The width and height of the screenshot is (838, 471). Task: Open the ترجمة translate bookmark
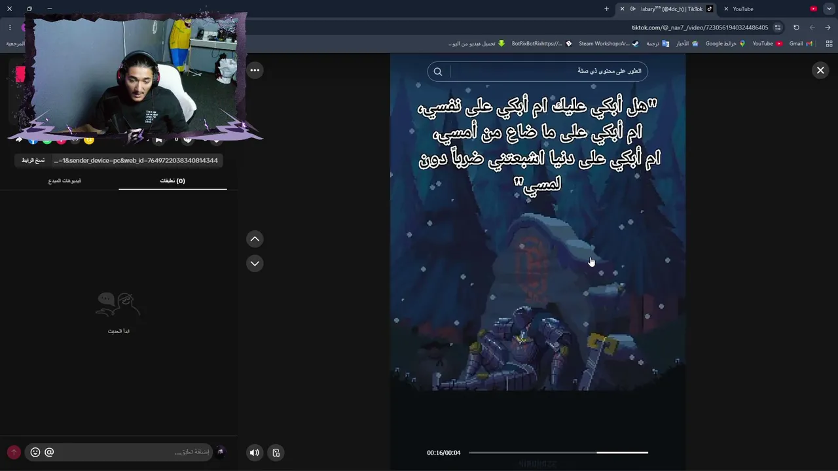coord(657,44)
